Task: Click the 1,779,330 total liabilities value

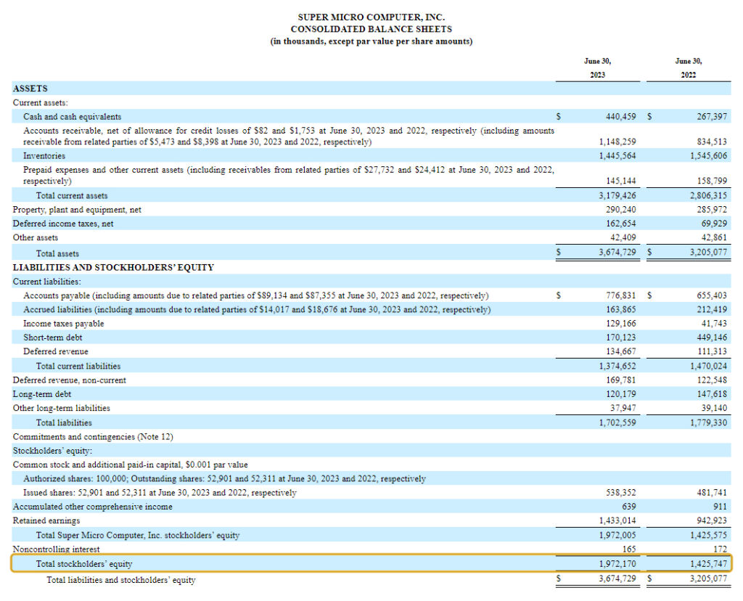Action: 708,422
